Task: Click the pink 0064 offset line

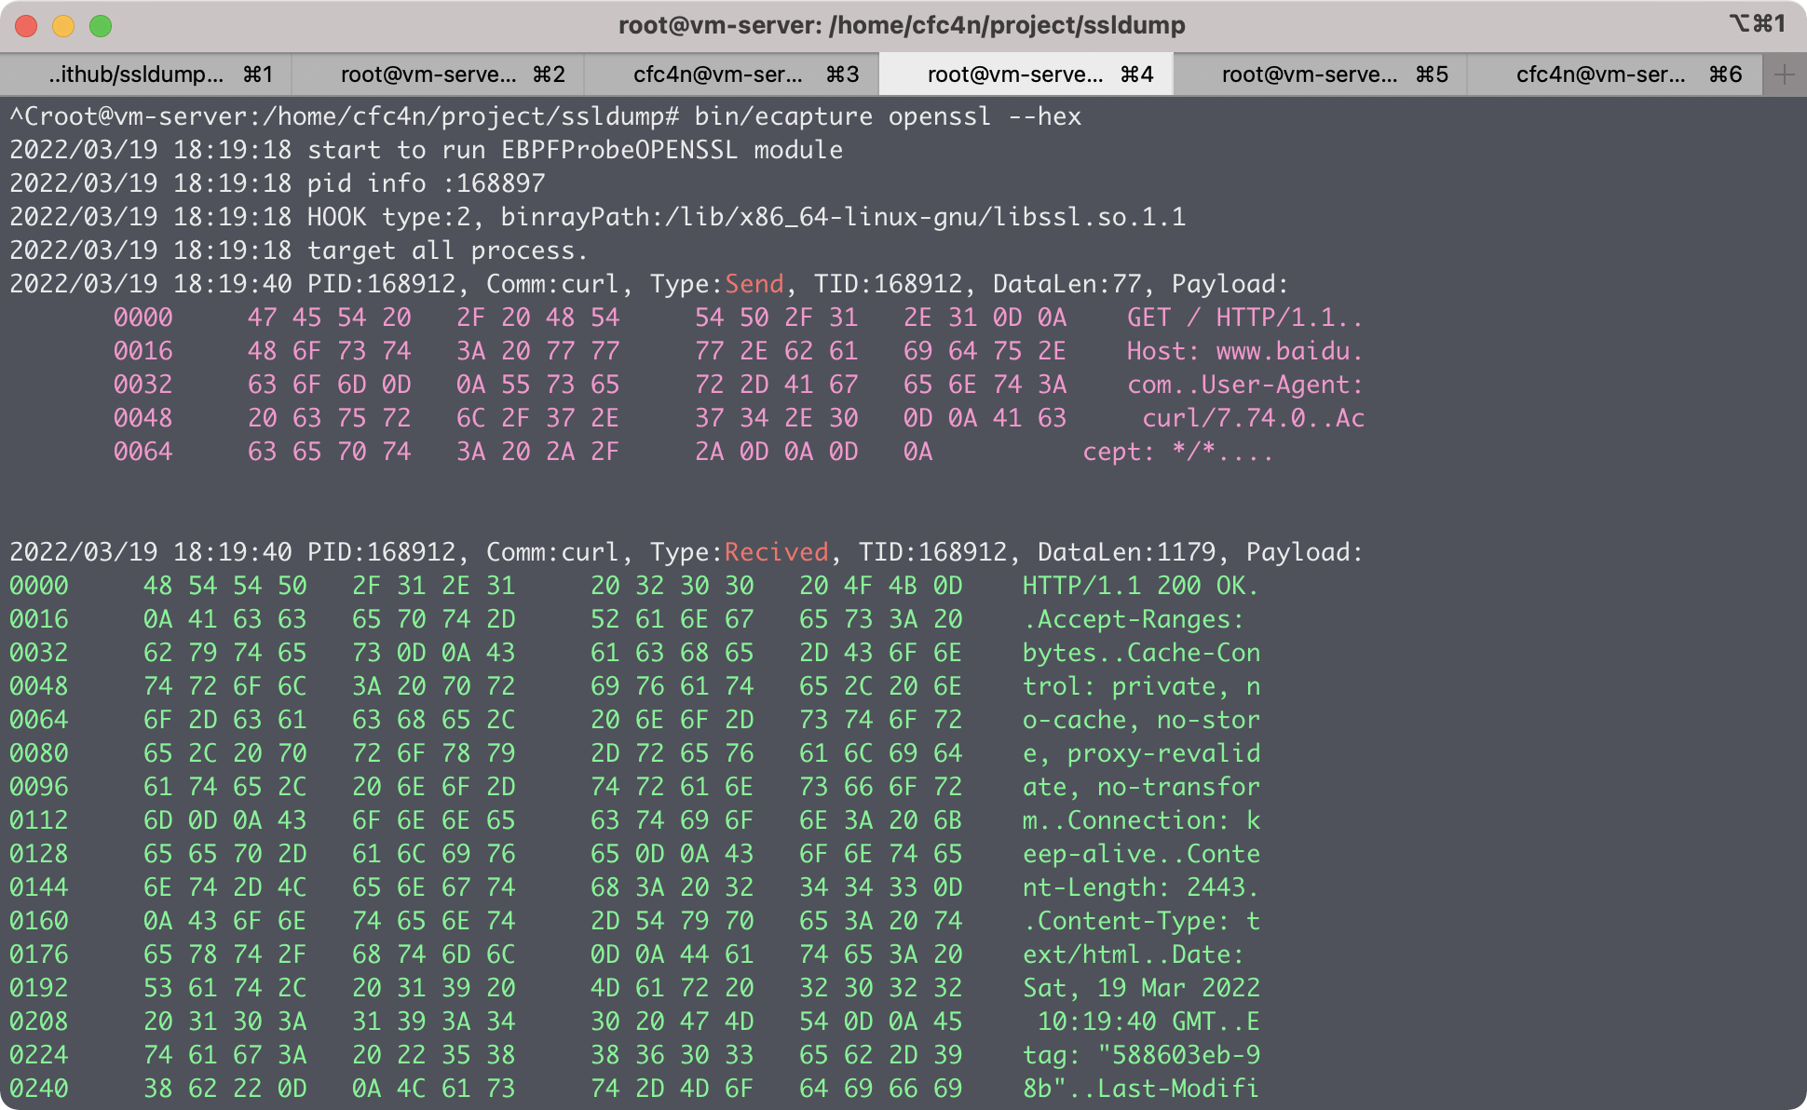Action: point(143,452)
